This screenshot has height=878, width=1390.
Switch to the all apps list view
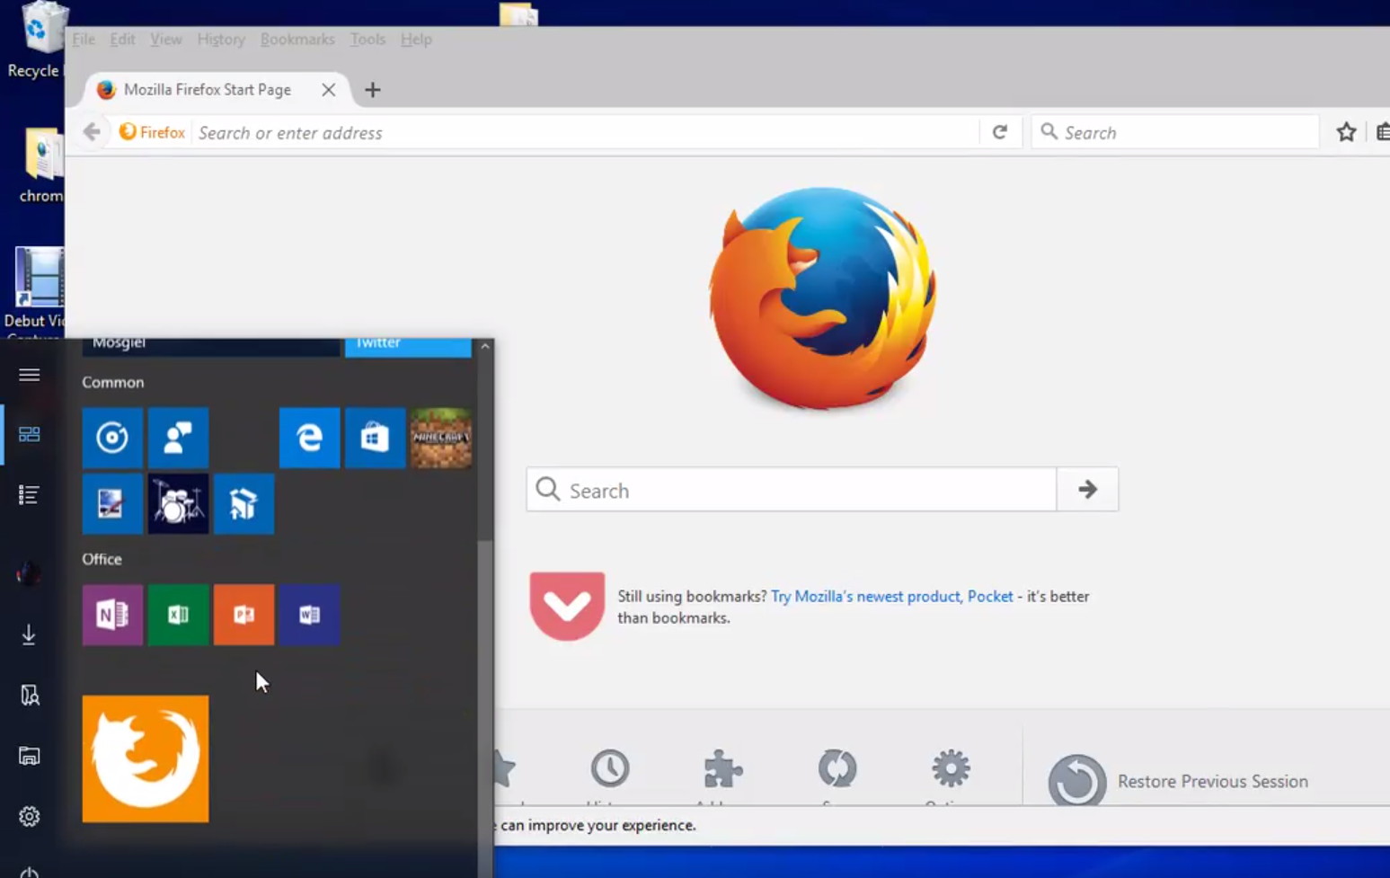[30, 494]
